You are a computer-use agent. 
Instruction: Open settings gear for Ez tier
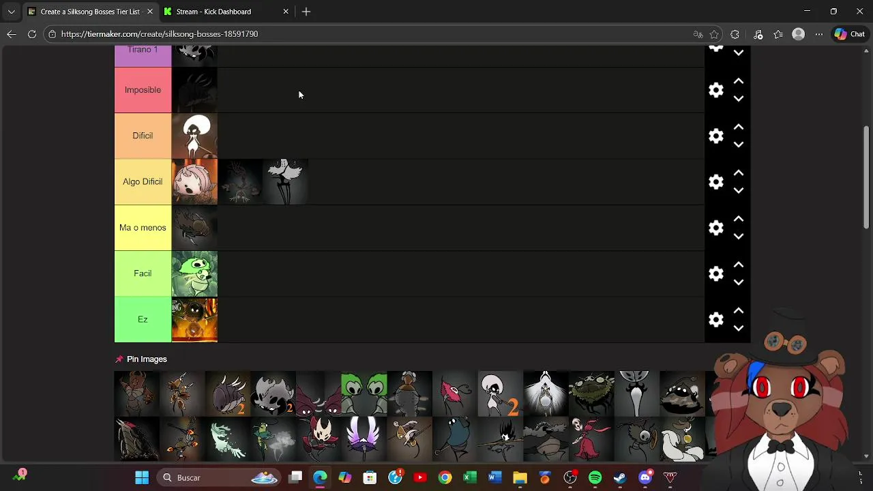click(715, 319)
